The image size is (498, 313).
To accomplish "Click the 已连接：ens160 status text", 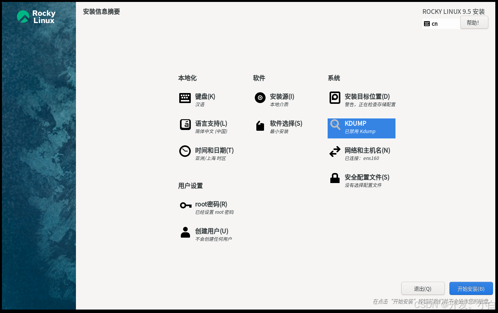I will click(x=362, y=158).
